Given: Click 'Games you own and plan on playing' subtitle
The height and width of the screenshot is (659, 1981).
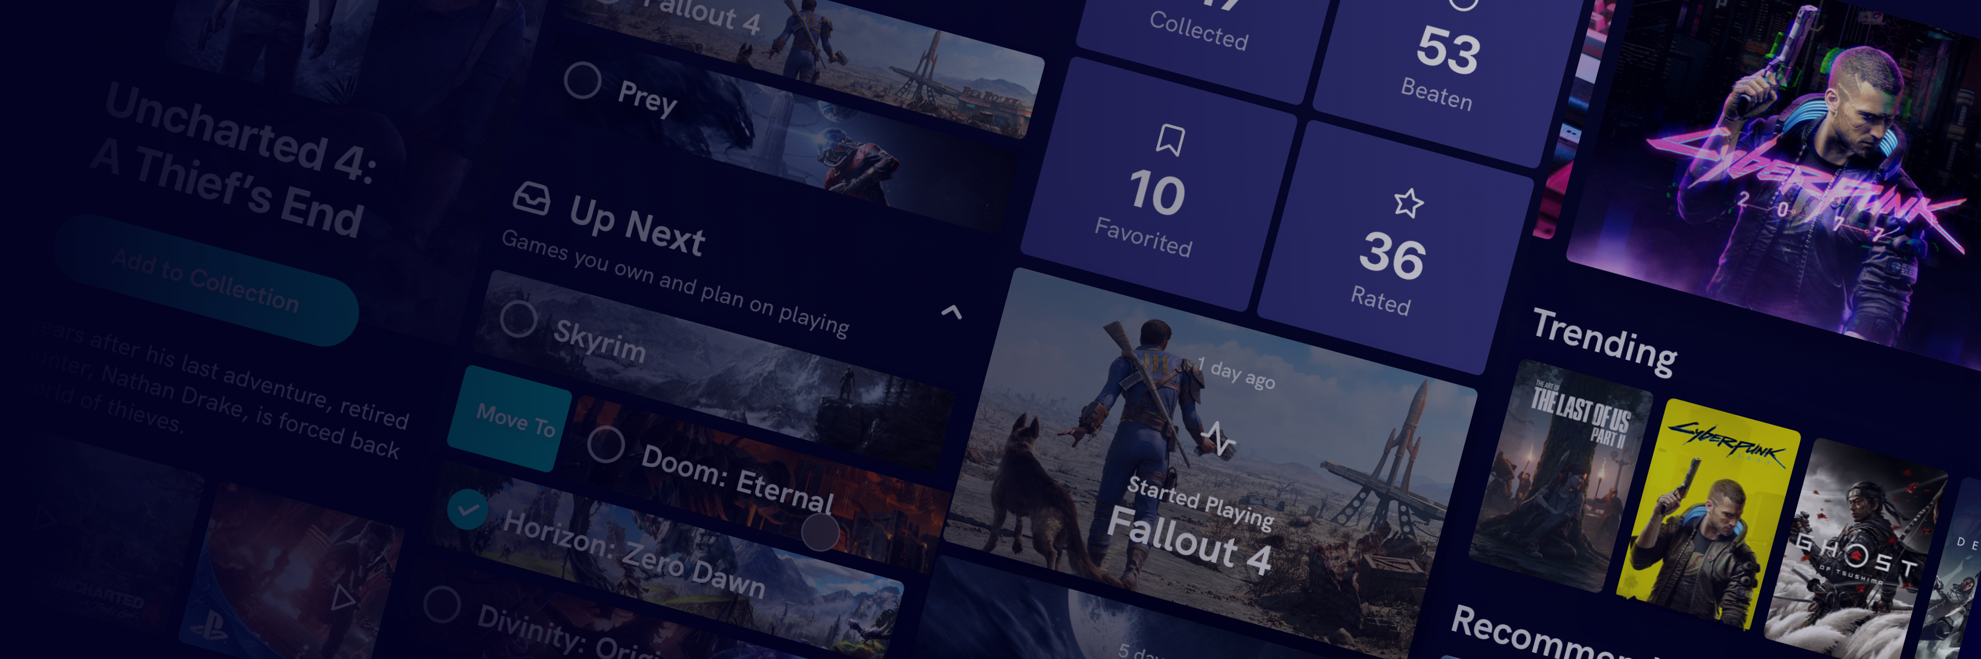Looking at the screenshot, I should (x=675, y=283).
